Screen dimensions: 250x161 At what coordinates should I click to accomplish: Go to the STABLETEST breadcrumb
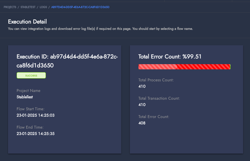pos(28,7)
